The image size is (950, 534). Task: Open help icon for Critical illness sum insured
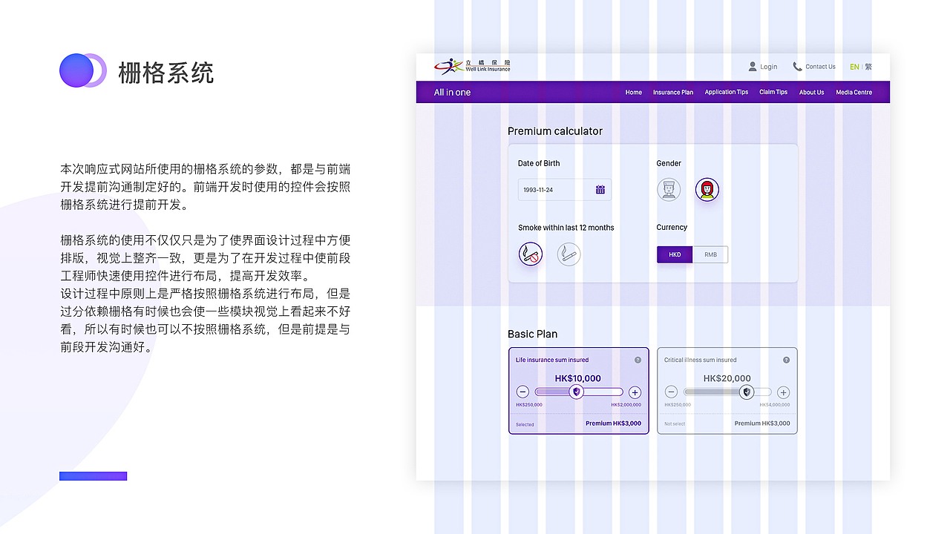pos(786,360)
